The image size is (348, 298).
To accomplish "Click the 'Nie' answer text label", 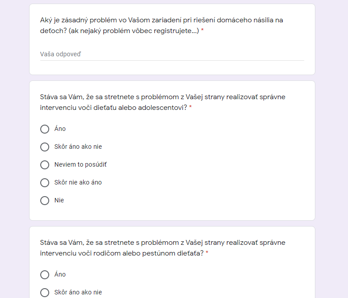I will [x=59, y=200].
